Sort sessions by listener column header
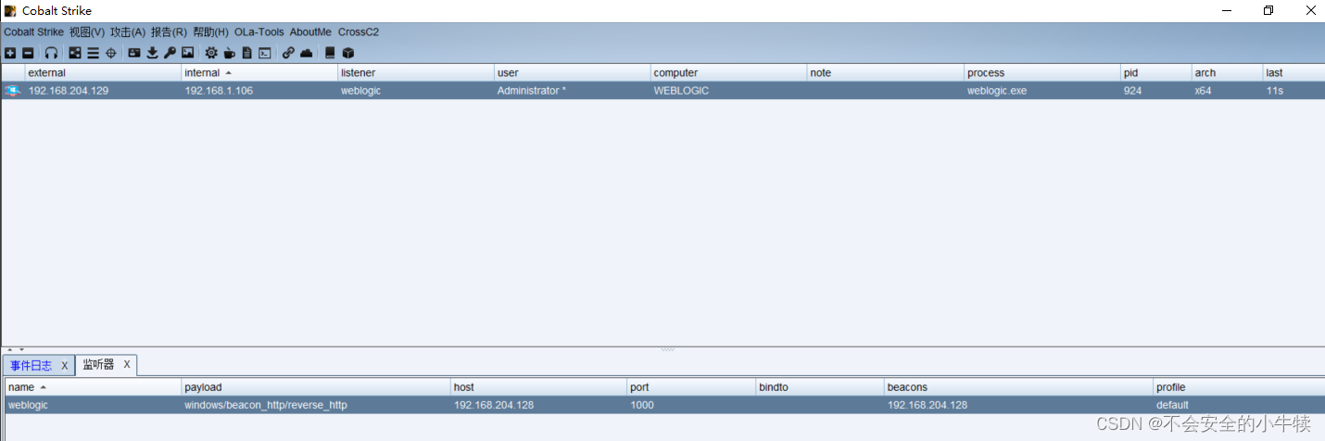Image resolution: width=1325 pixels, height=441 pixels. [416, 72]
